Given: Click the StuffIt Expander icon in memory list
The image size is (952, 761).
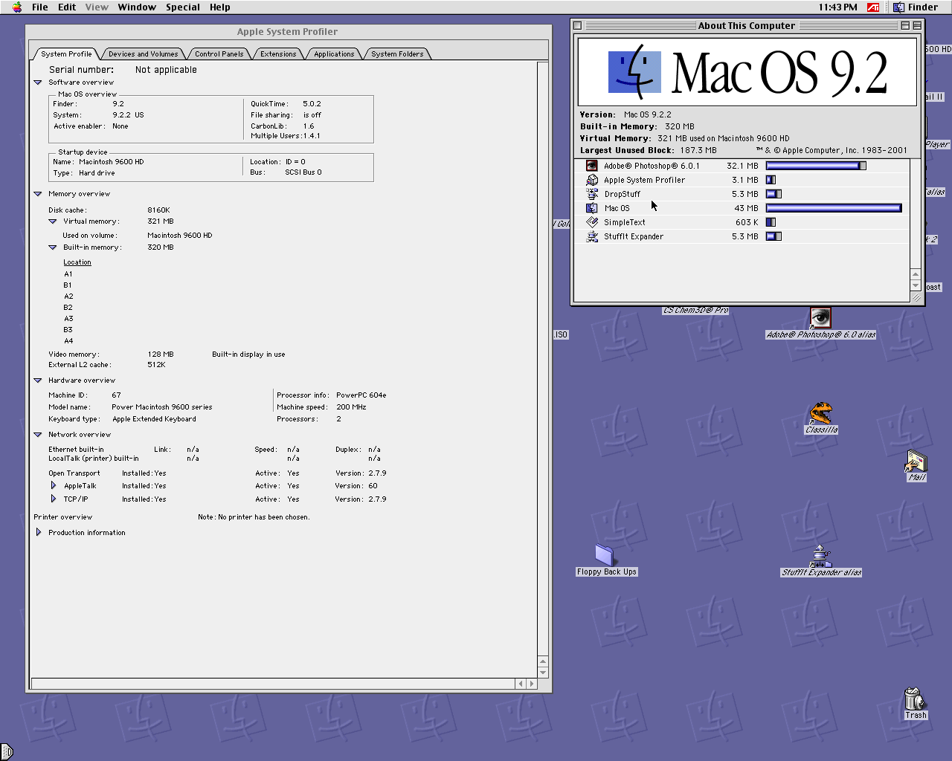Looking at the screenshot, I should point(592,236).
